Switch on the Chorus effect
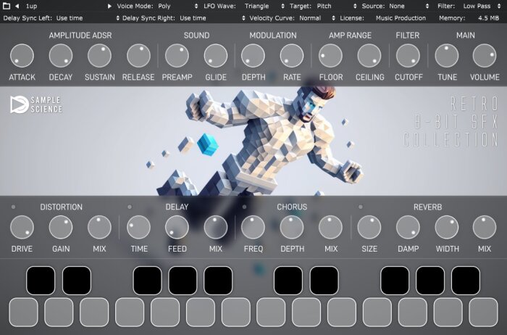Viewport: 507px width, 335px height. point(245,207)
